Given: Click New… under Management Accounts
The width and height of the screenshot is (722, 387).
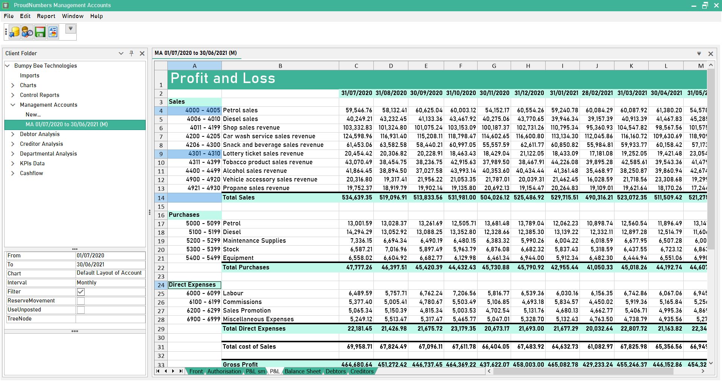Looking at the screenshot, I should pos(33,115).
